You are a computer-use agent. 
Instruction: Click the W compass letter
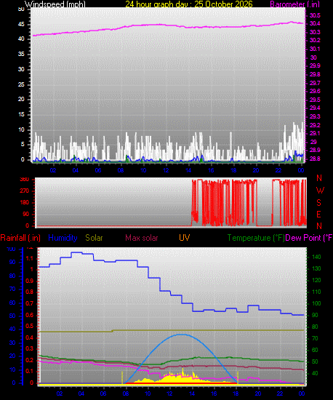coord(320,191)
